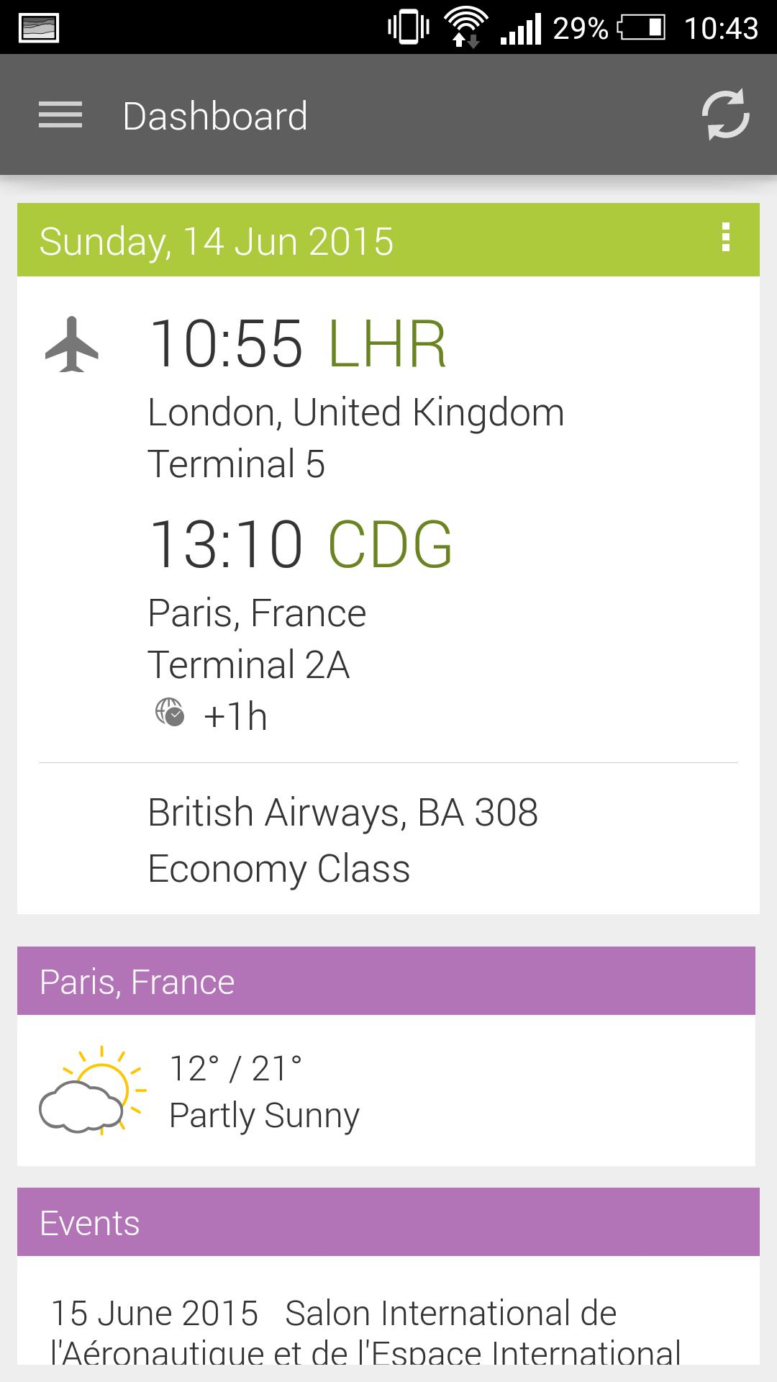Tap the battery status icon
Viewport: 777px width, 1382px height.
(642, 28)
